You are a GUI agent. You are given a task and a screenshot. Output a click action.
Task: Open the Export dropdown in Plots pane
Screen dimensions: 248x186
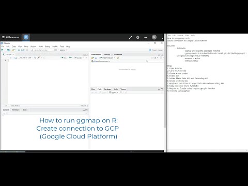pyautogui.click(x=114, y=92)
